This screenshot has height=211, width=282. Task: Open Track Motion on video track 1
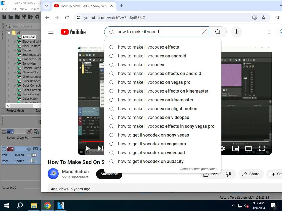(36, 132)
